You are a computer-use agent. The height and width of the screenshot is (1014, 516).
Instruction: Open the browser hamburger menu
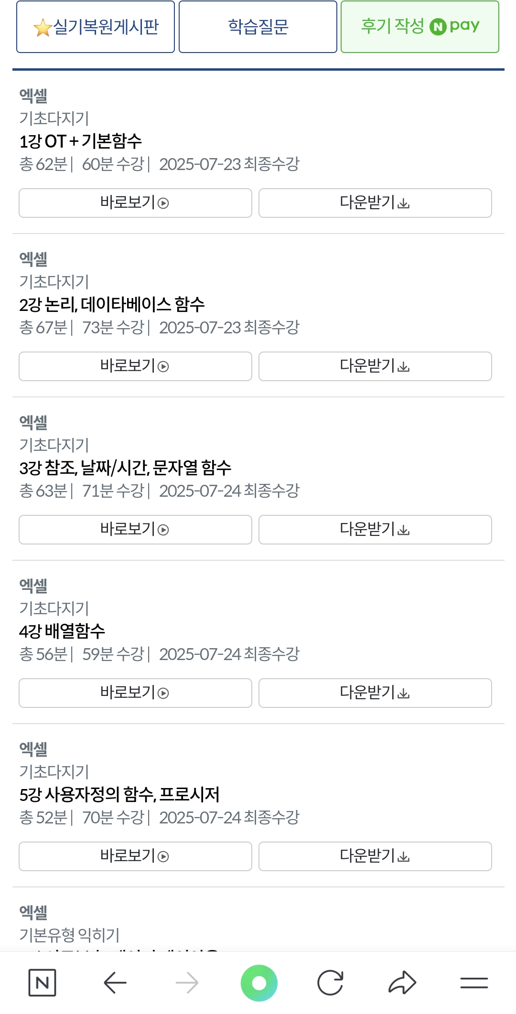click(474, 982)
